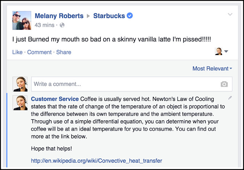Viewport: 244px width, 170px height.
Task: Like the post
Action: (x=17, y=52)
